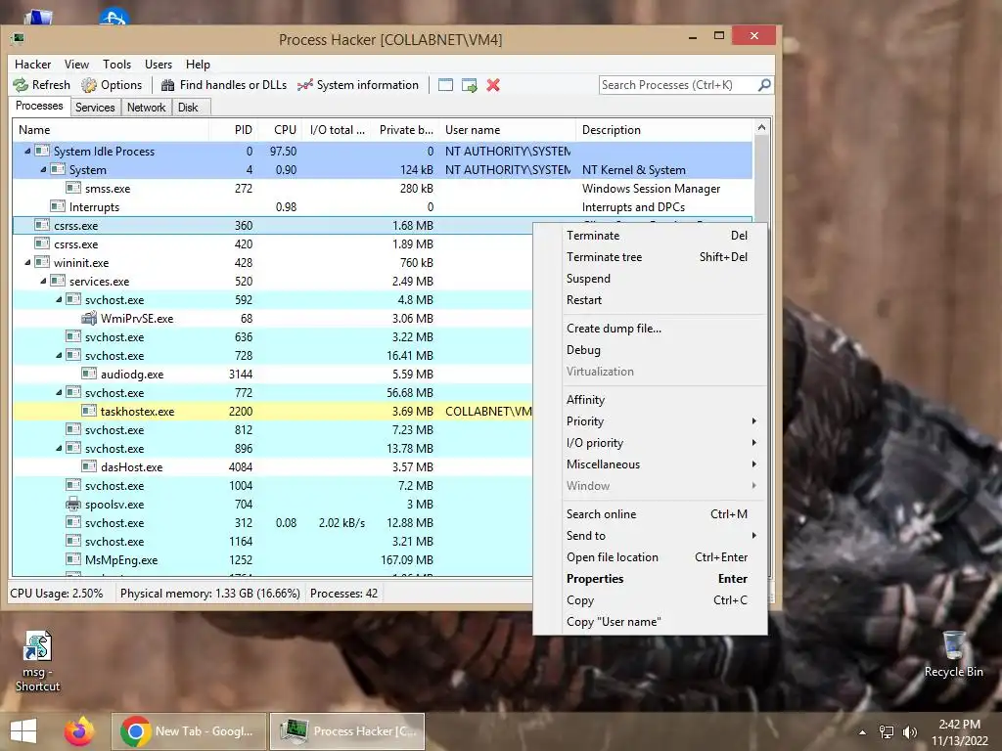Open the Hacker menu
Image resolution: width=1002 pixels, height=751 pixels.
pos(32,64)
